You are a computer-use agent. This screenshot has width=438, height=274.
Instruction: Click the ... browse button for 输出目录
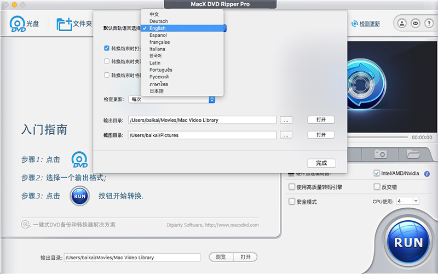[286, 120]
